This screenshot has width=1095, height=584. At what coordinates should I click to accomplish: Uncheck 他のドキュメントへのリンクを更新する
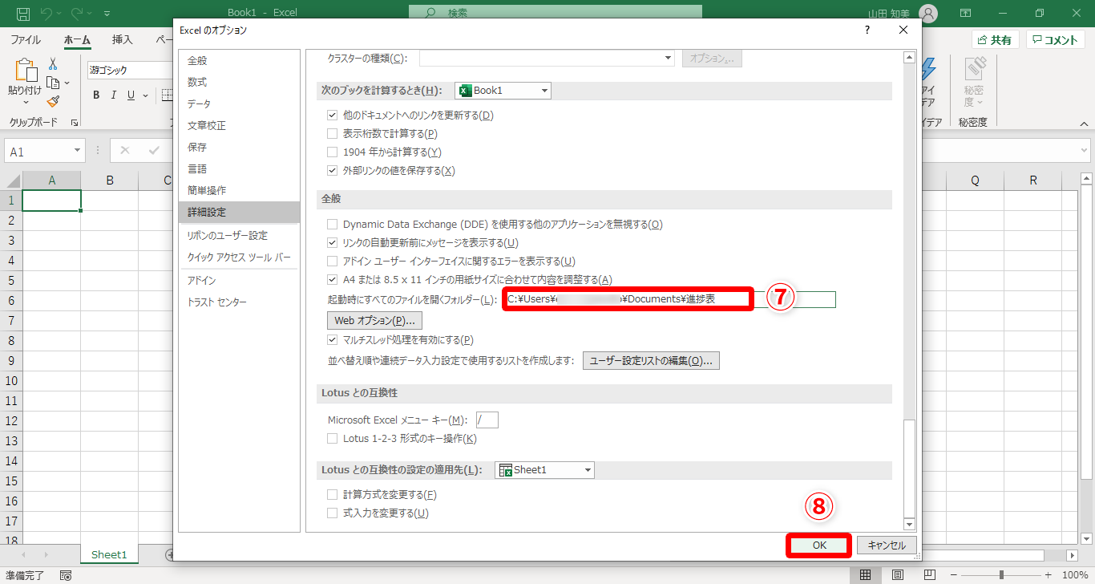click(333, 116)
